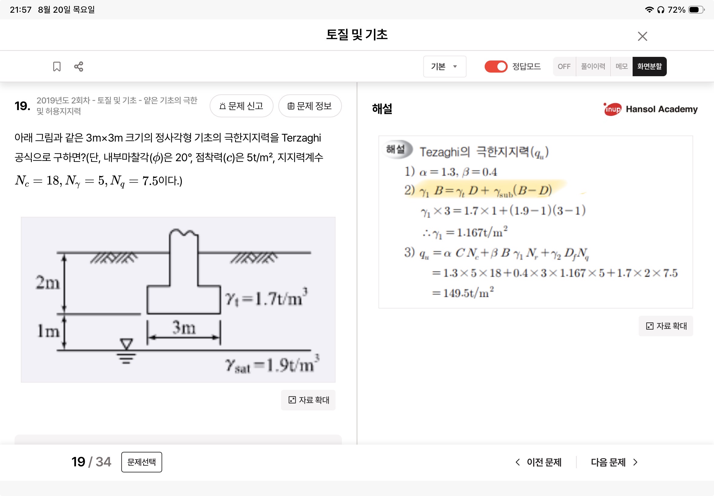Tap the status bar date 8월 20일 목요일
714x496 pixels.
(x=66, y=10)
